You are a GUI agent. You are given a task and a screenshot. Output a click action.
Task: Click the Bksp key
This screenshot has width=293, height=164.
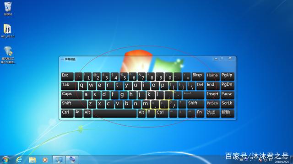pyautogui.click(x=198, y=77)
